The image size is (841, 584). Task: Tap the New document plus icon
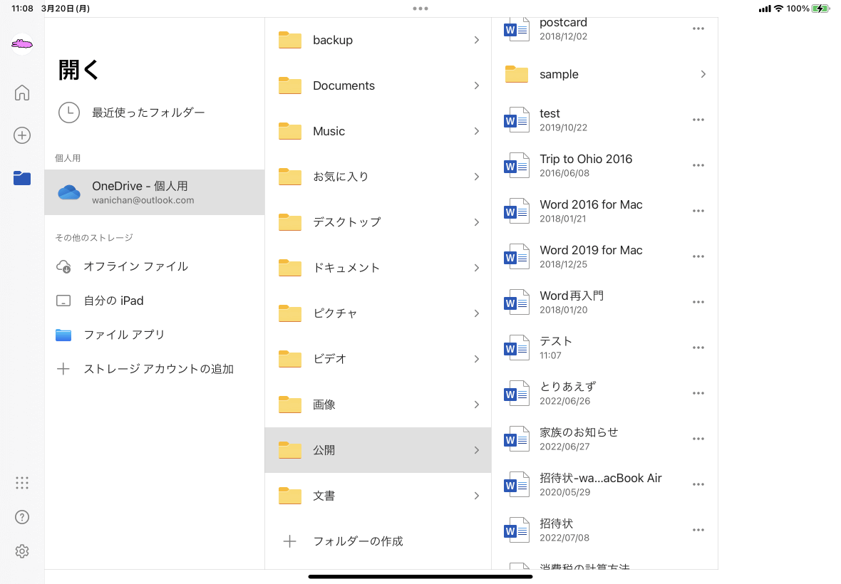(x=22, y=135)
